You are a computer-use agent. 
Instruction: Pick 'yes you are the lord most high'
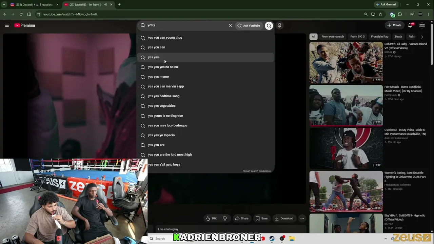(205, 155)
